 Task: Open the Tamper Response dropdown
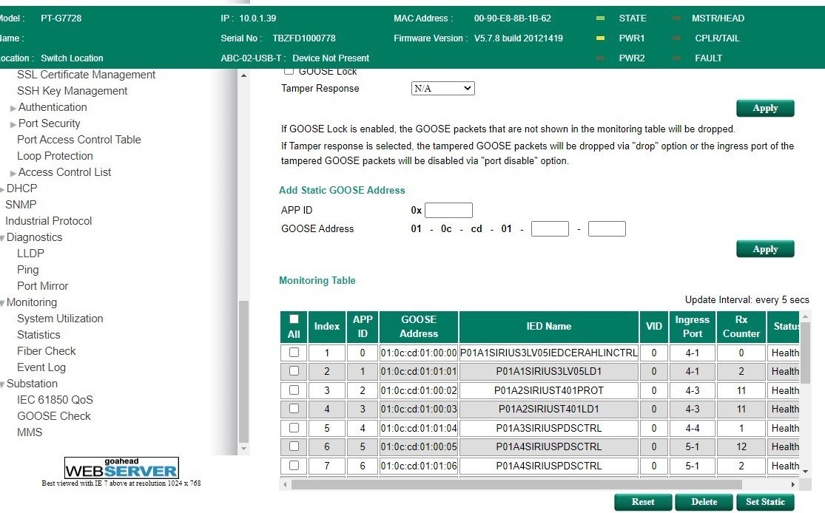[x=442, y=89]
